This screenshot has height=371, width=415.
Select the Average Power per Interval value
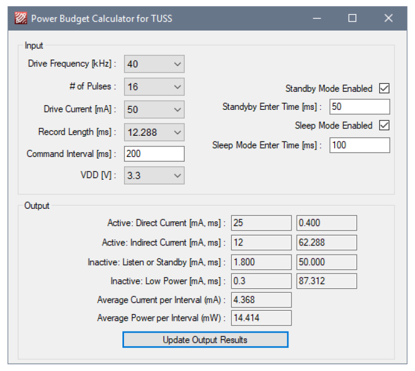[261, 318]
